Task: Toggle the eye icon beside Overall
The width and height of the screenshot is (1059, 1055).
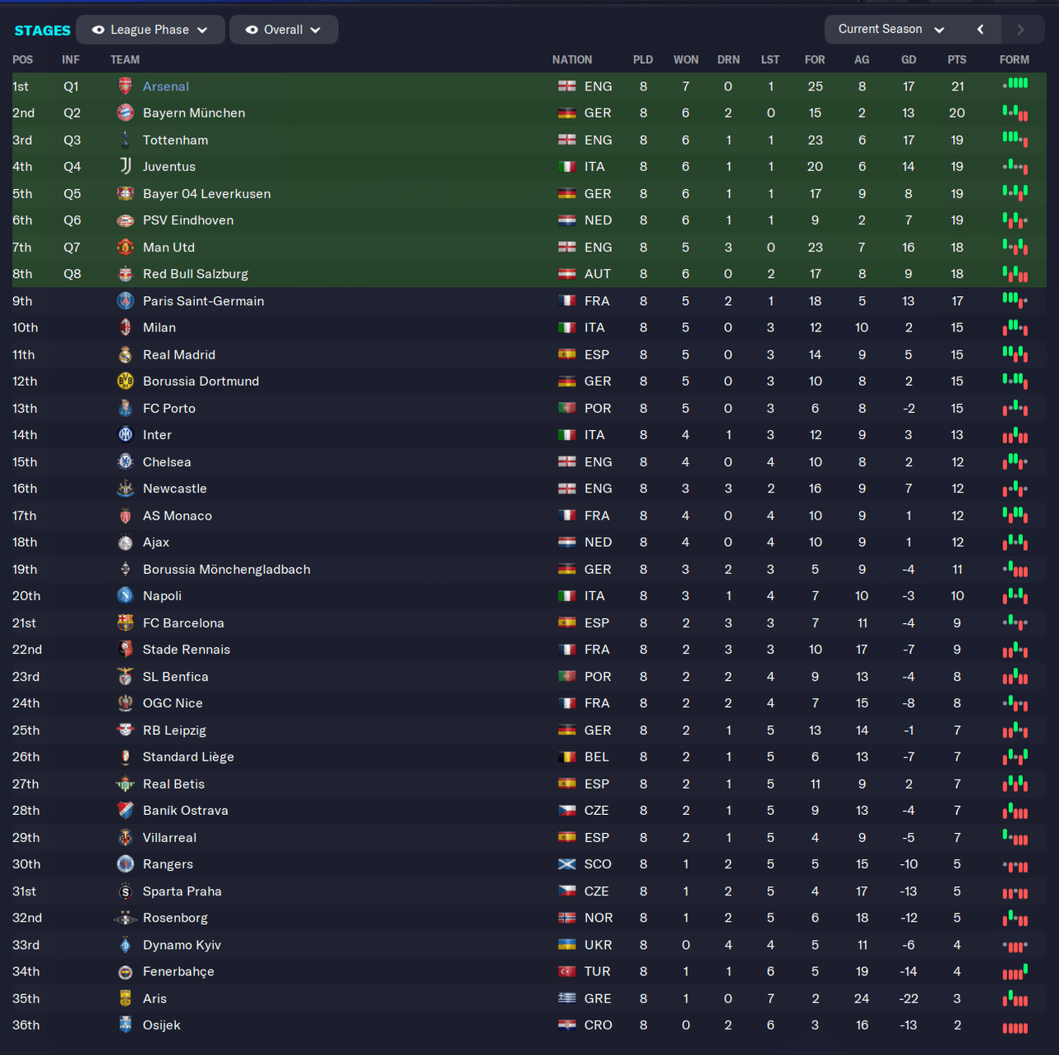Action: pyautogui.click(x=252, y=30)
